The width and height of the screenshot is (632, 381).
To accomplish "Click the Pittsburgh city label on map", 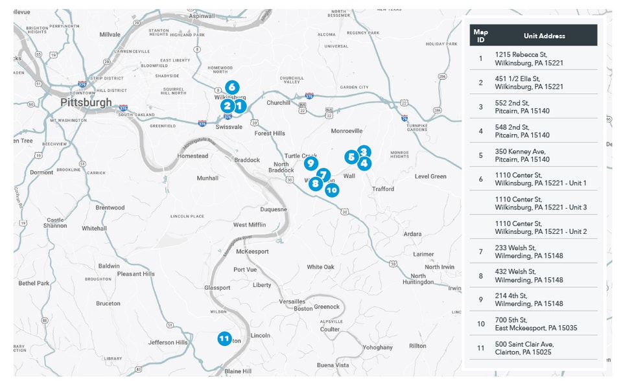I will 86,102.
